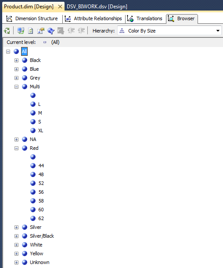Click the disabled indent member icon
This screenshot has width=223, height=268.
click(x=81, y=31)
